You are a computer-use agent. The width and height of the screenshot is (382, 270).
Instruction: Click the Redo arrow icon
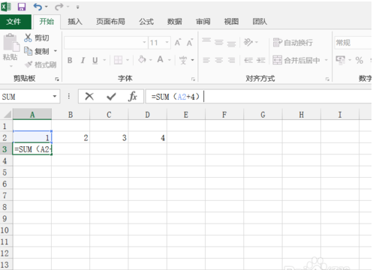[x=59, y=7]
